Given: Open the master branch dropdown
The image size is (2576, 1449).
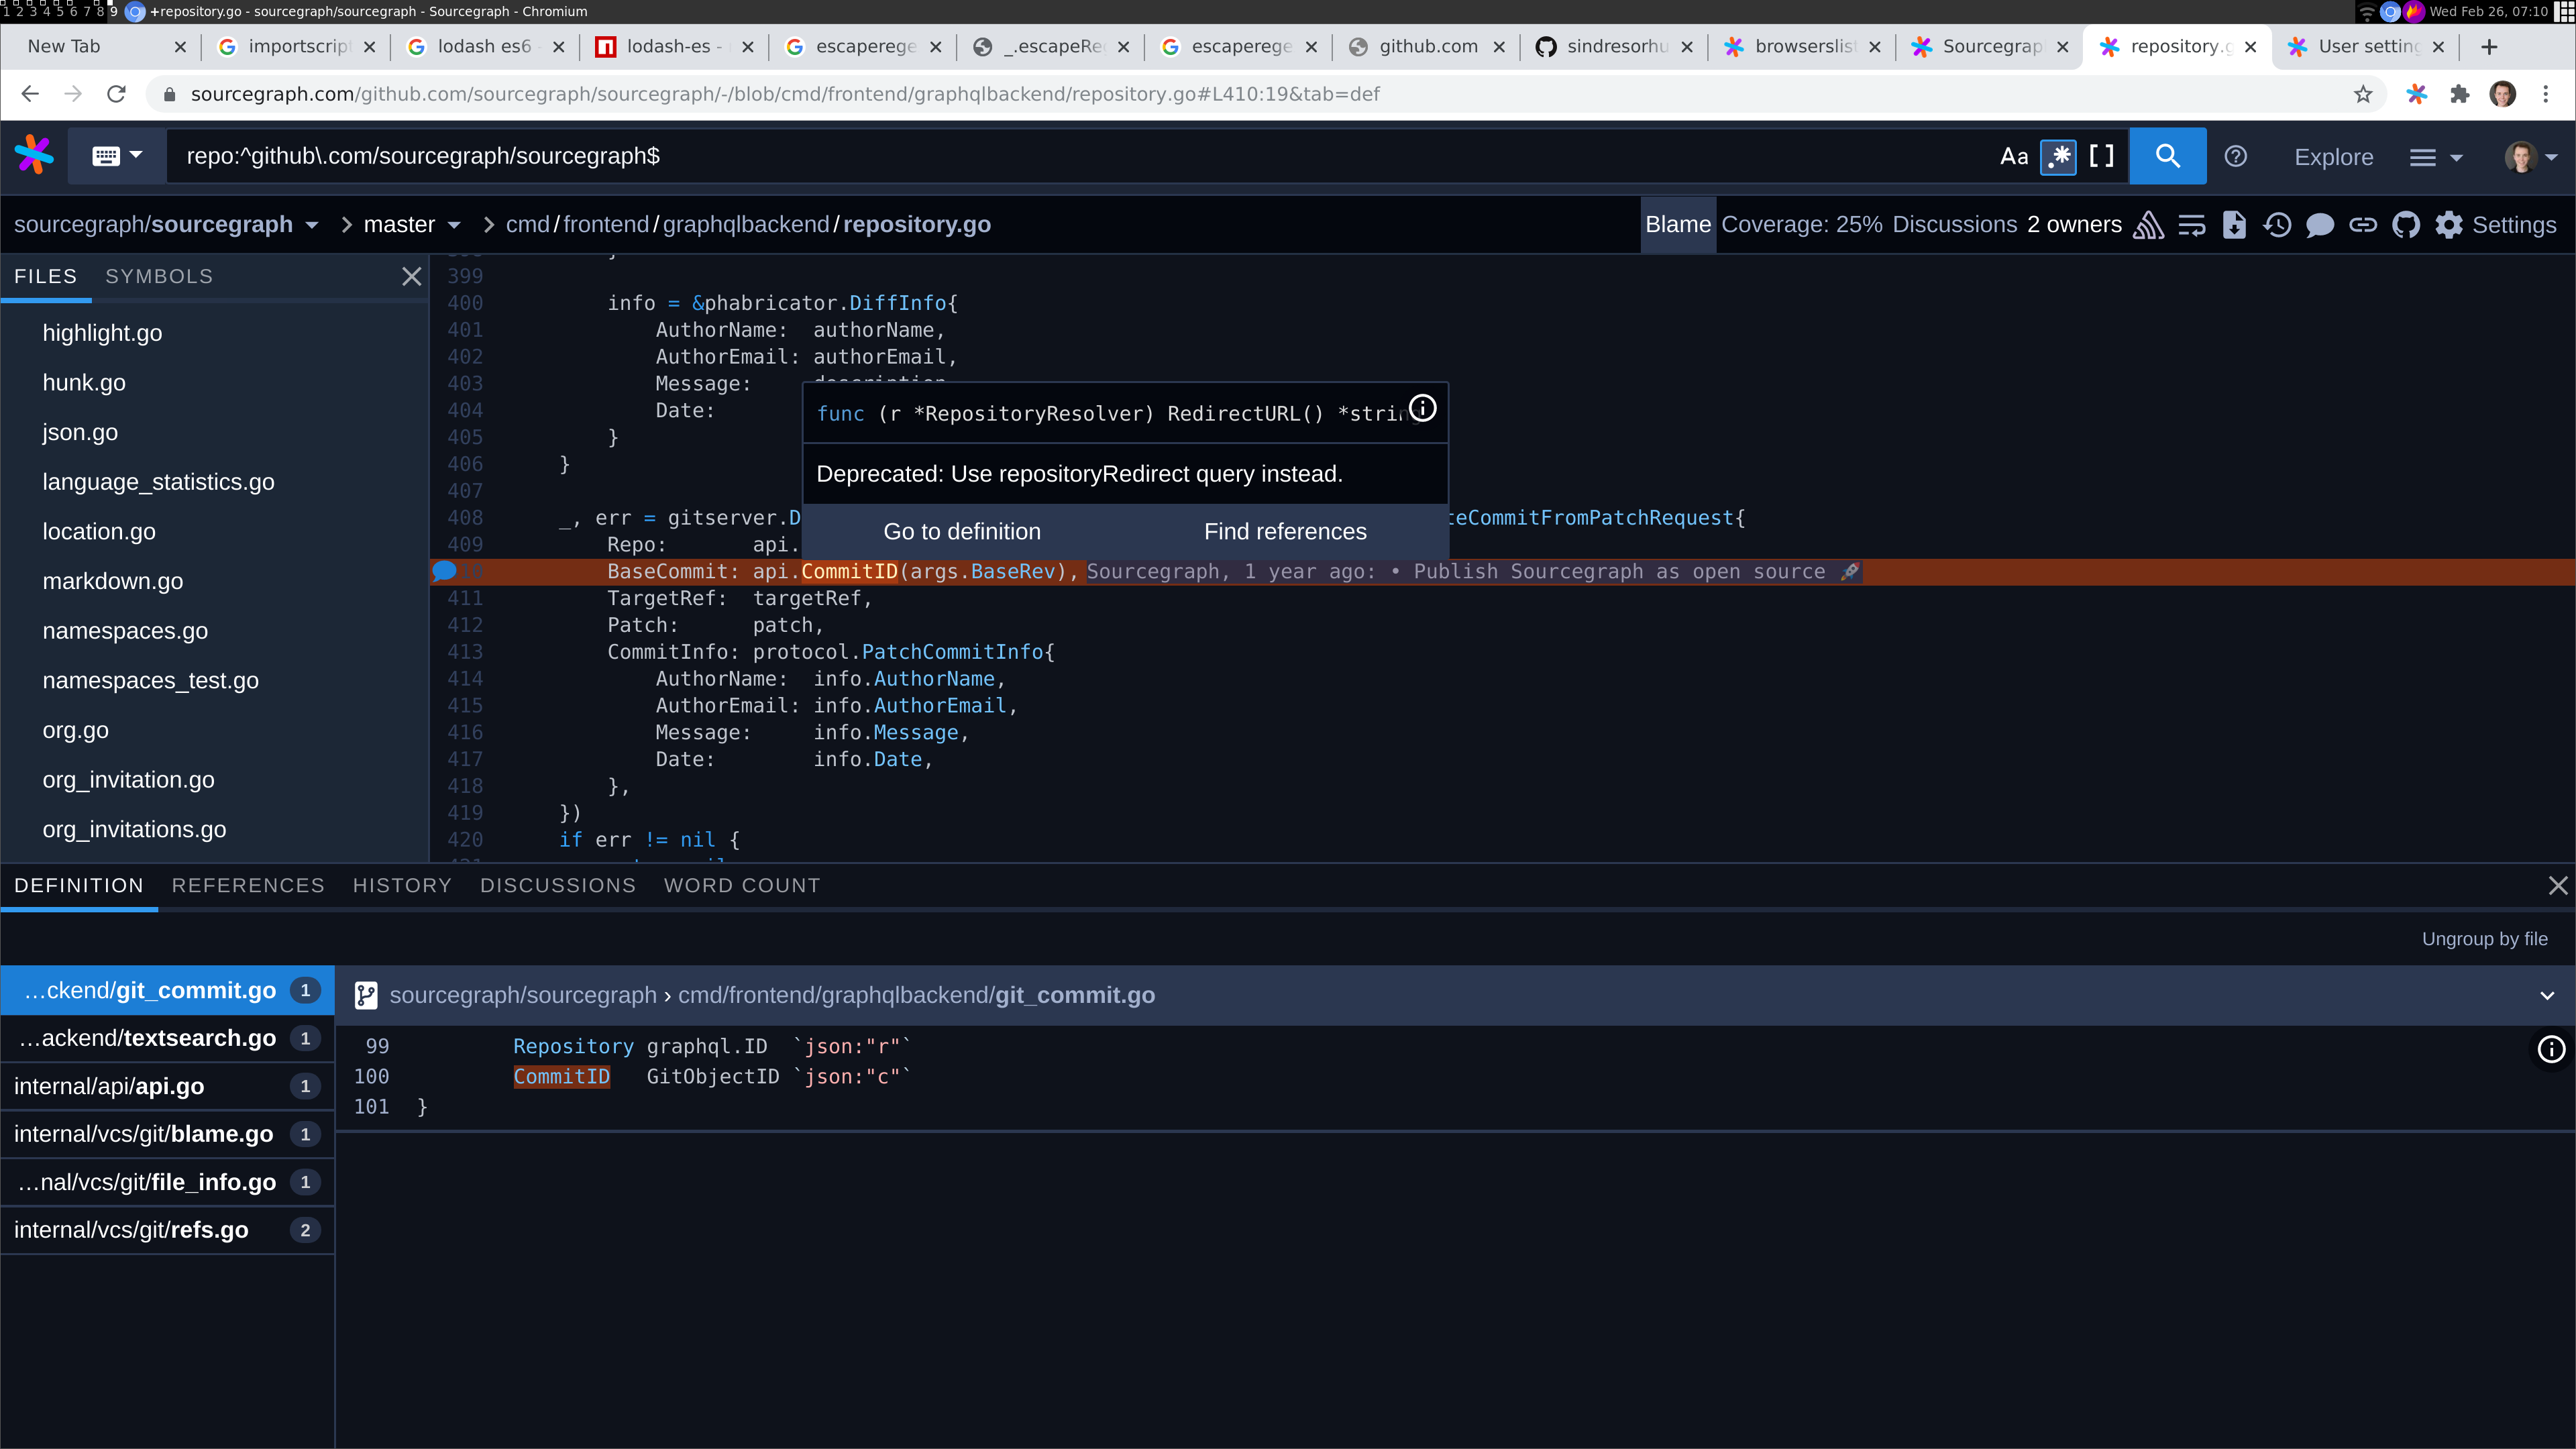Looking at the screenshot, I should pyautogui.click(x=411, y=225).
